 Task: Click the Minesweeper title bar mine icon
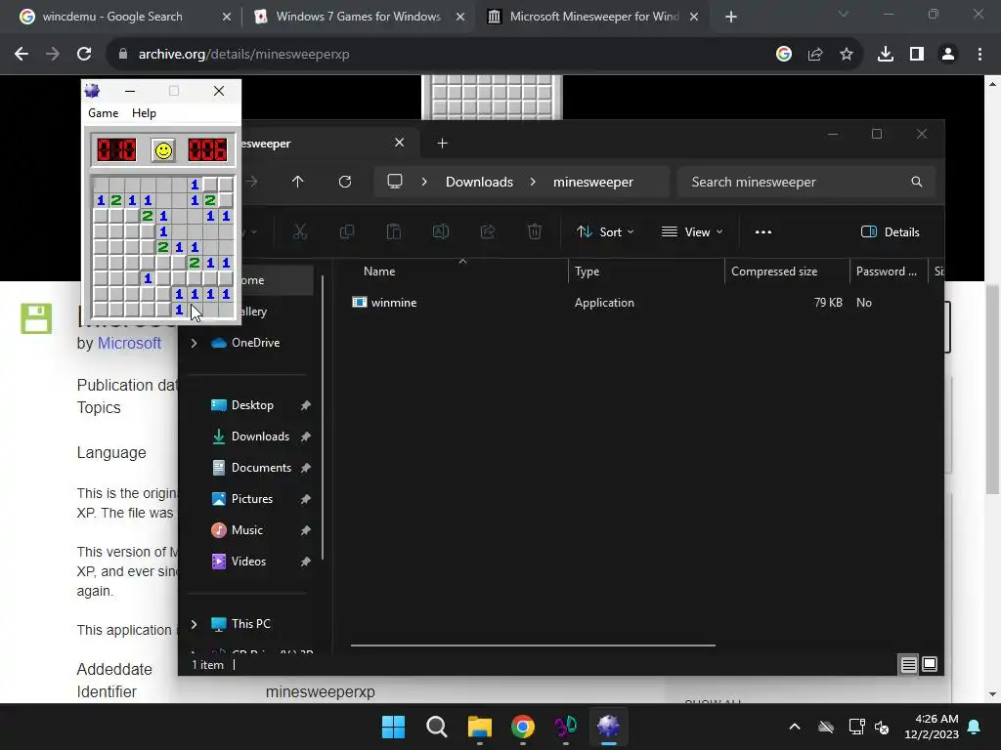point(93,91)
